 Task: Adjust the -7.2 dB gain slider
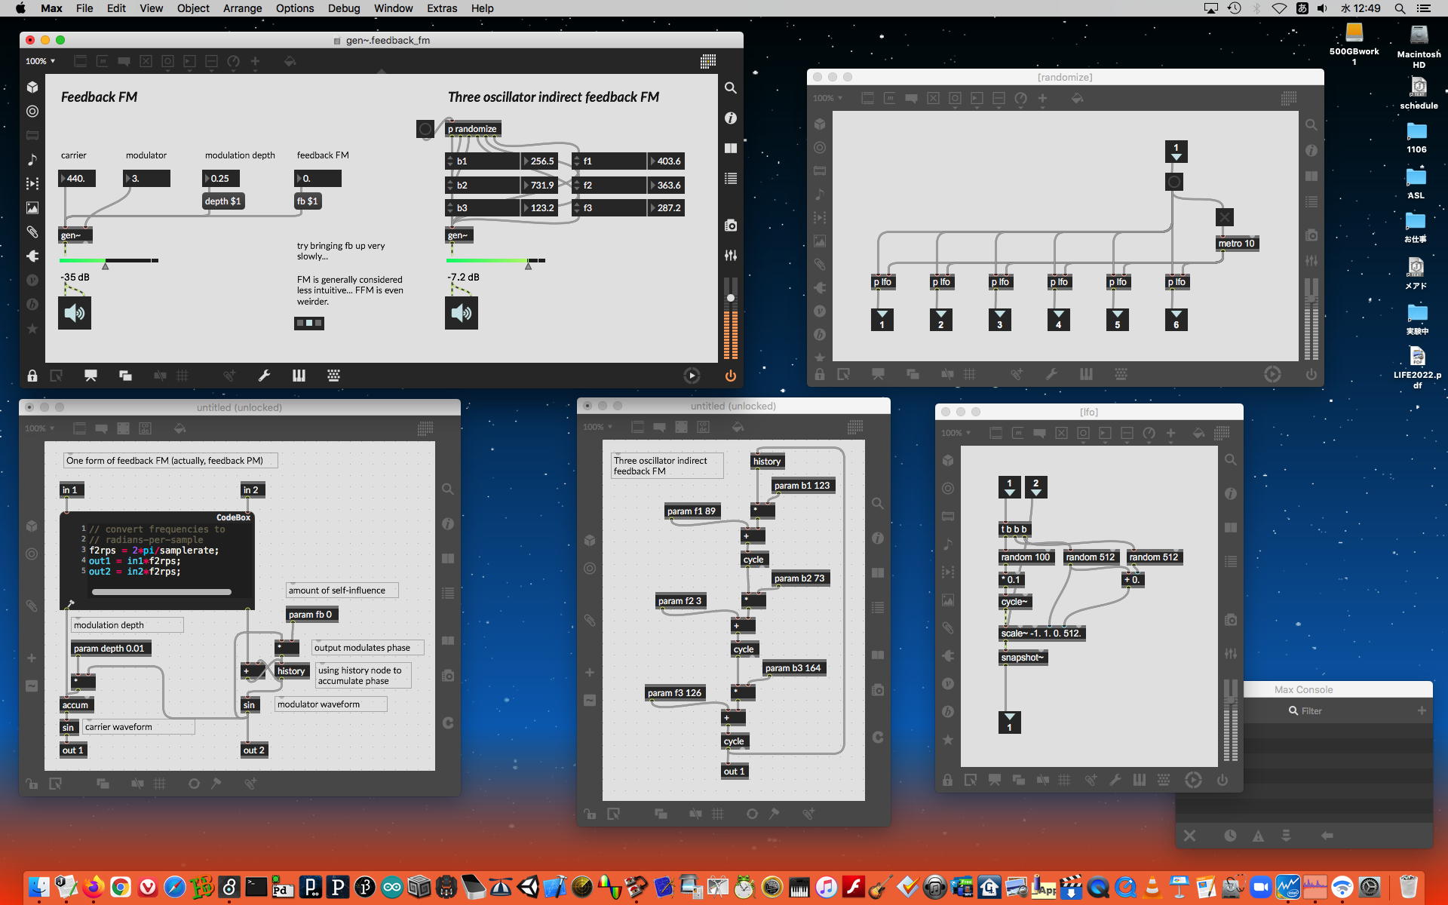click(495, 261)
